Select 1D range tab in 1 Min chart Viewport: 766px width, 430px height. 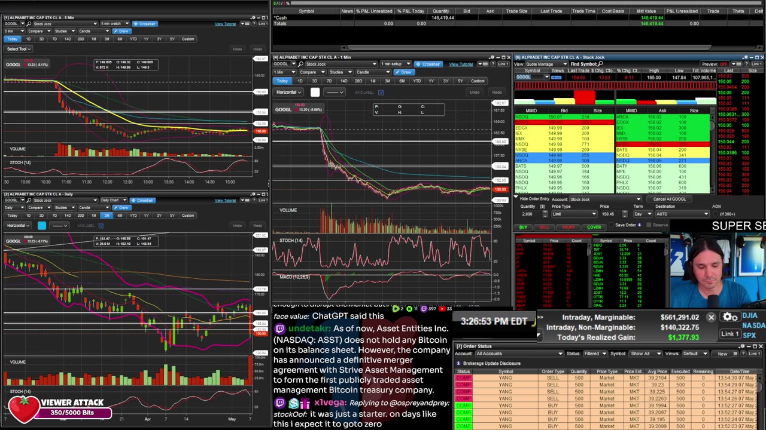pos(300,81)
